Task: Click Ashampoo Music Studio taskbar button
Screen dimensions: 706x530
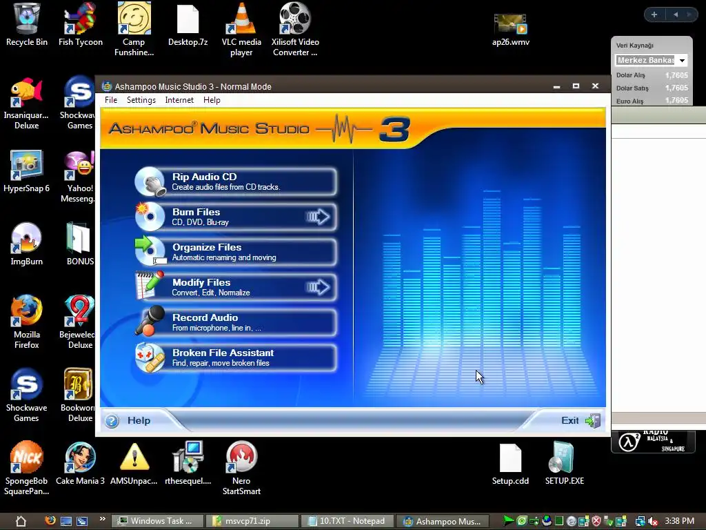Action: tap(443, 521)
